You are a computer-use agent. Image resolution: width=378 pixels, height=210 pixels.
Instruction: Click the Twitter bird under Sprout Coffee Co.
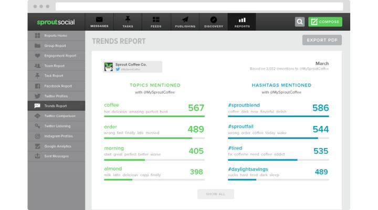pos(118,69)
